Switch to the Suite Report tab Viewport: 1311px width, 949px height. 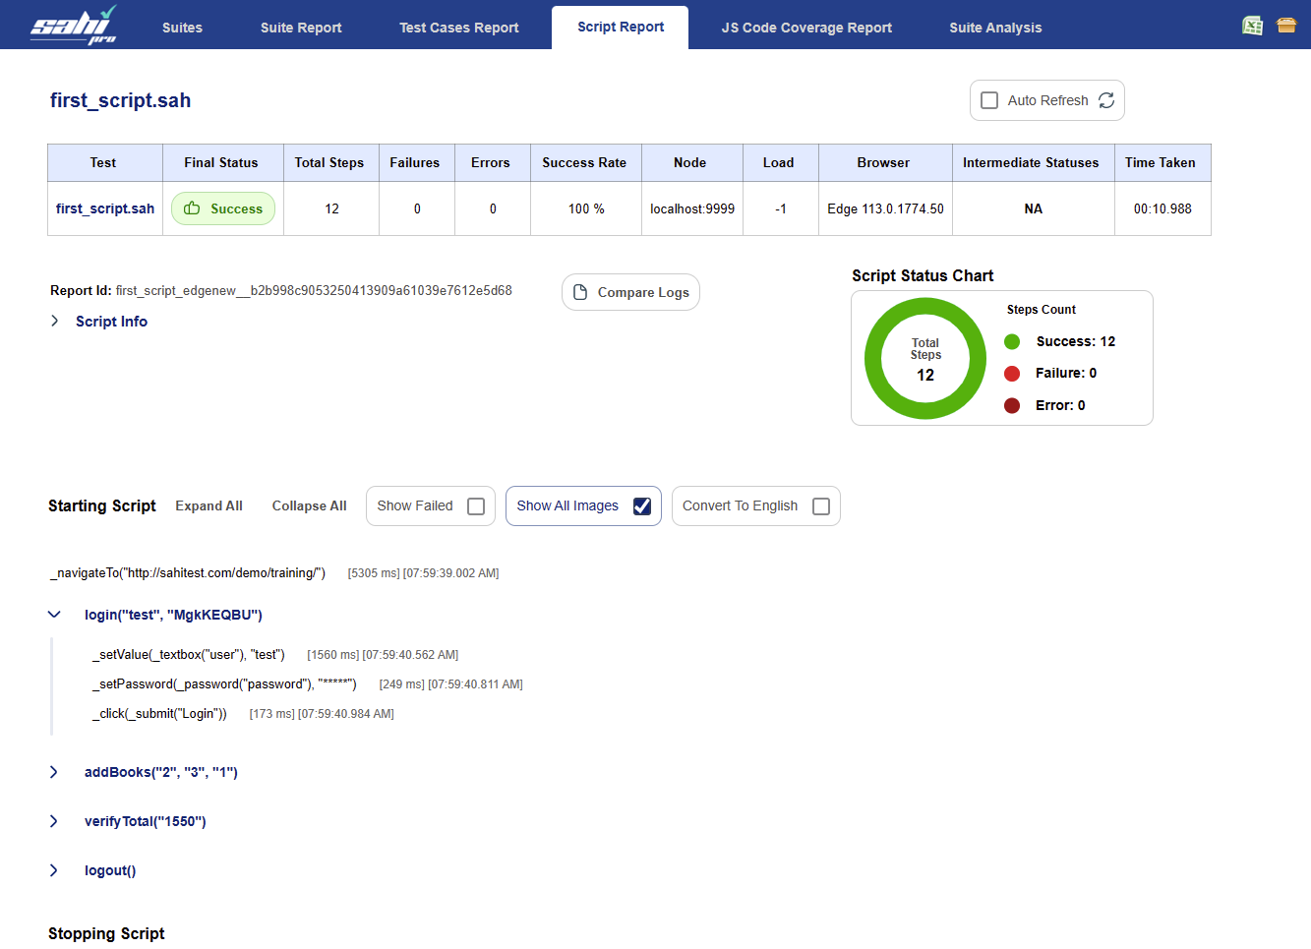click(x=301, y=28)
